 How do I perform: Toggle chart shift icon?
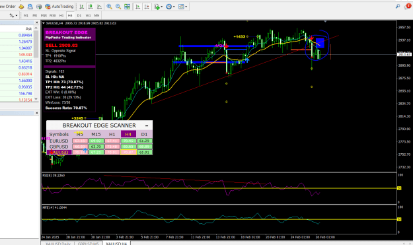click(147, 7)
